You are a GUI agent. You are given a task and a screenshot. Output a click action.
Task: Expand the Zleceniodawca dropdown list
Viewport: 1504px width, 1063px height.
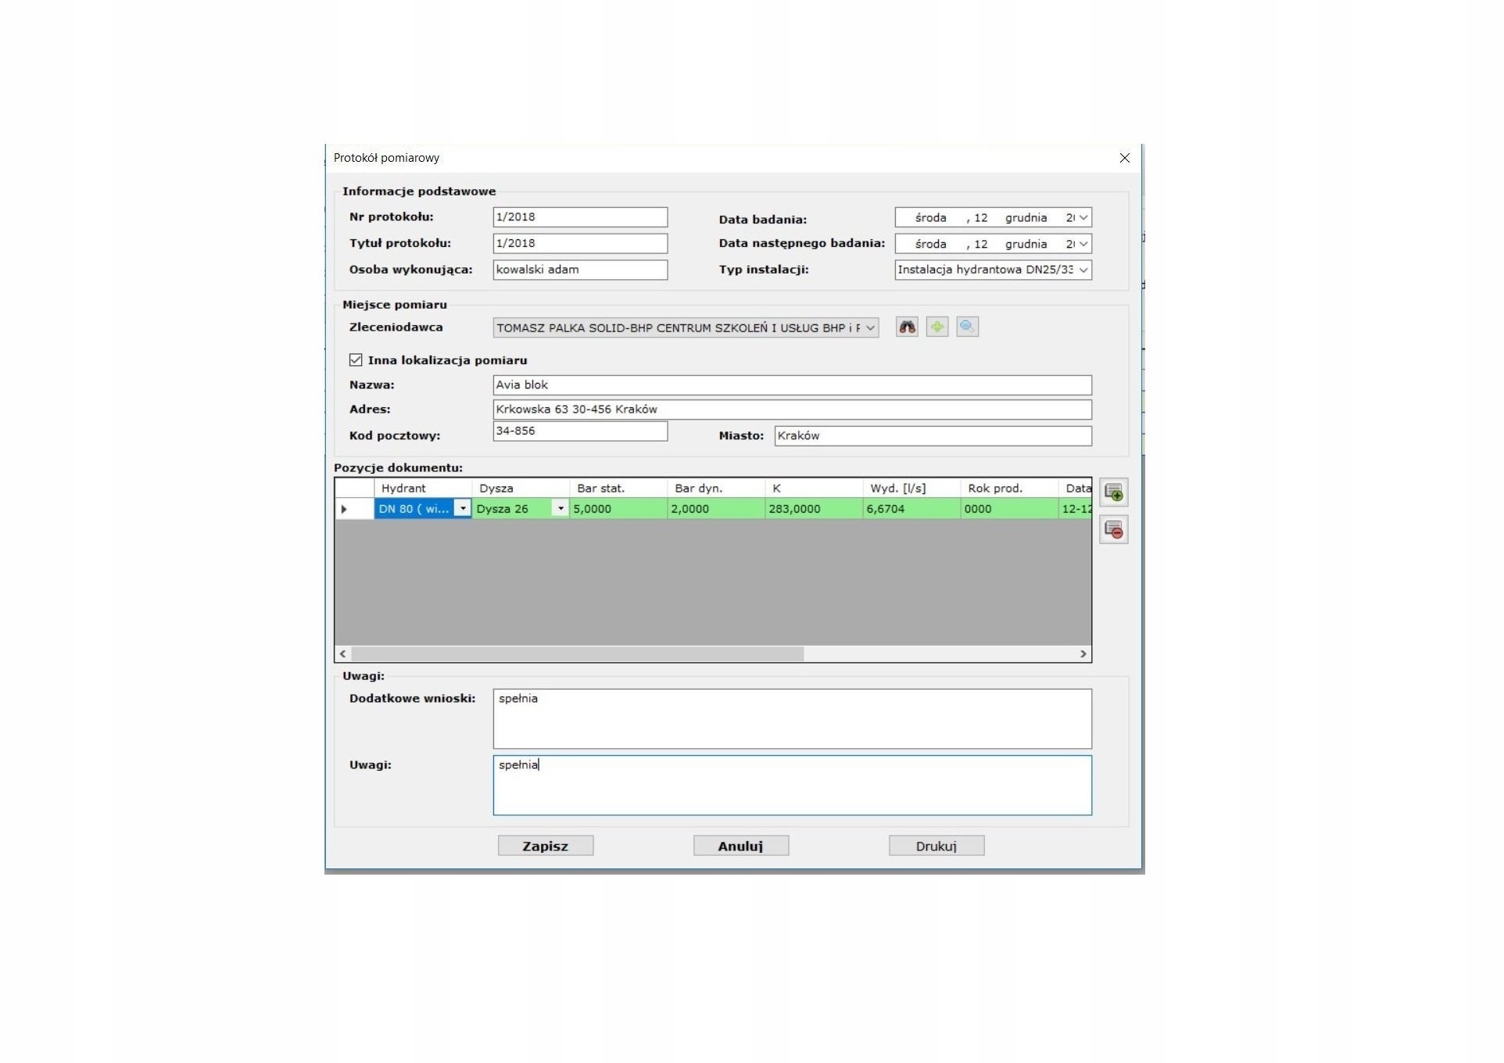(x=870, y=328)
